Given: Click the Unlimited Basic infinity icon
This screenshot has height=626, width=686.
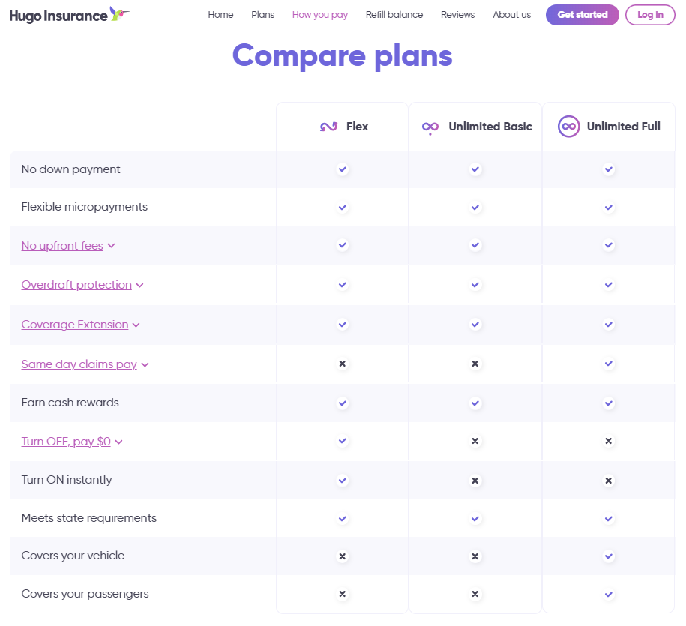Looking at the screenshot, I should coord(430,127).
